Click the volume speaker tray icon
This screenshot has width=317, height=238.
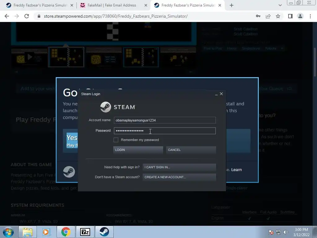[285, 232]
